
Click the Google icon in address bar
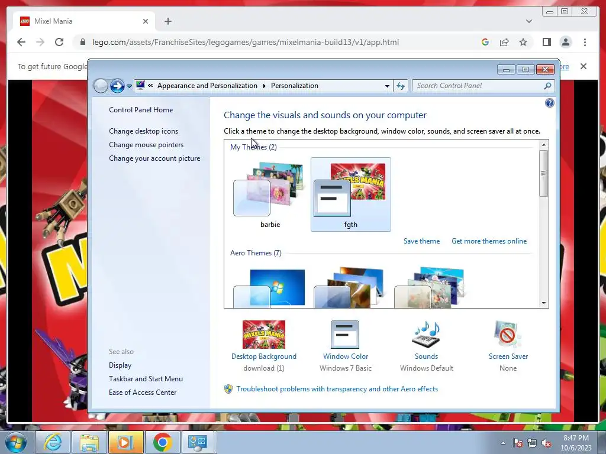coord(485,42)
